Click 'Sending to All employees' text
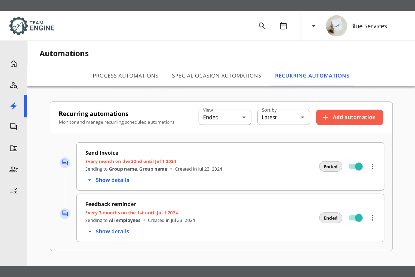The width and height of the screenshot is (415, 277). pyautogui.click(x=113, y=220)
